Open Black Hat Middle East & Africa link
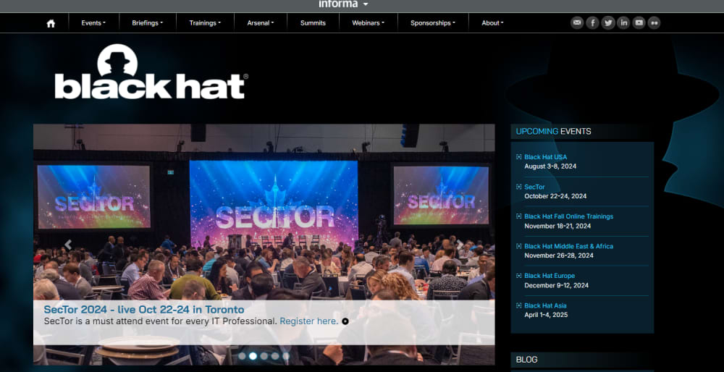 pyautogui.click(x=569, y=247)
